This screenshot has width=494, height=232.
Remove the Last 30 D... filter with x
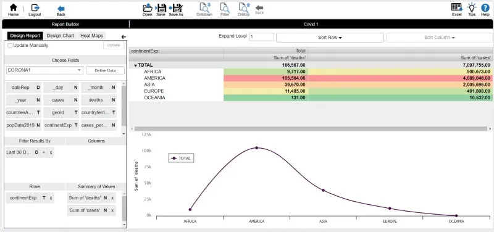tap(51, 152)
